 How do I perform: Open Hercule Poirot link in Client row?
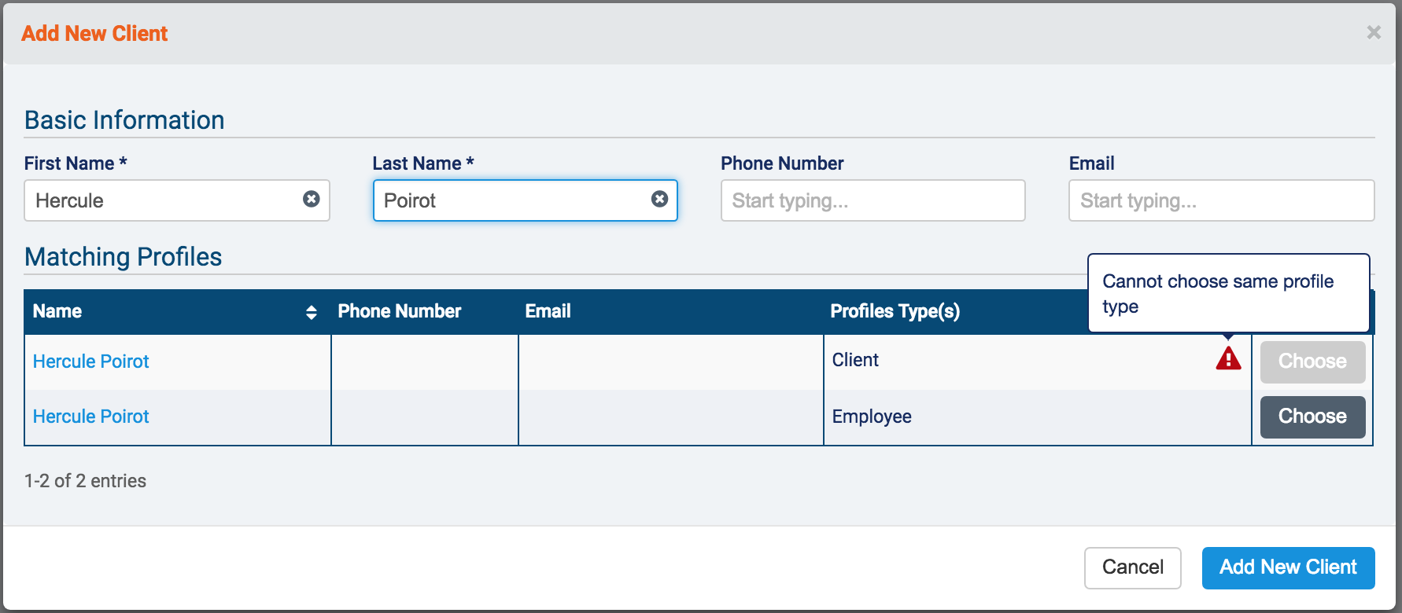click(x=91, y=362)
